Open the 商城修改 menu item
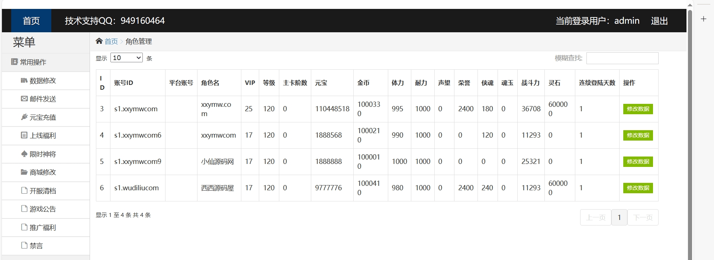The height and width of the screenshot is (260, 714). (x=46, y=172)
